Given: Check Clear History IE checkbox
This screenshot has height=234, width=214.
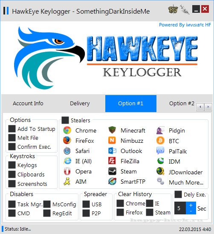Looking at the screenshot, I should point(150,203).
